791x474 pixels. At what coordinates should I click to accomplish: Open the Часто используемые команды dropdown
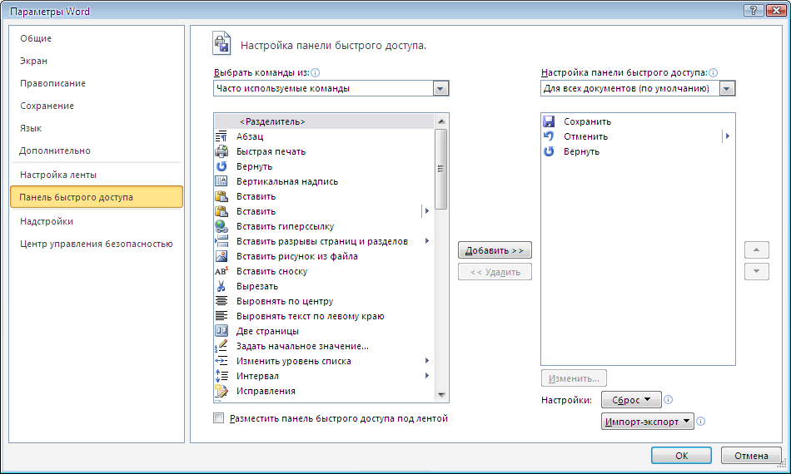click(440, 89)
